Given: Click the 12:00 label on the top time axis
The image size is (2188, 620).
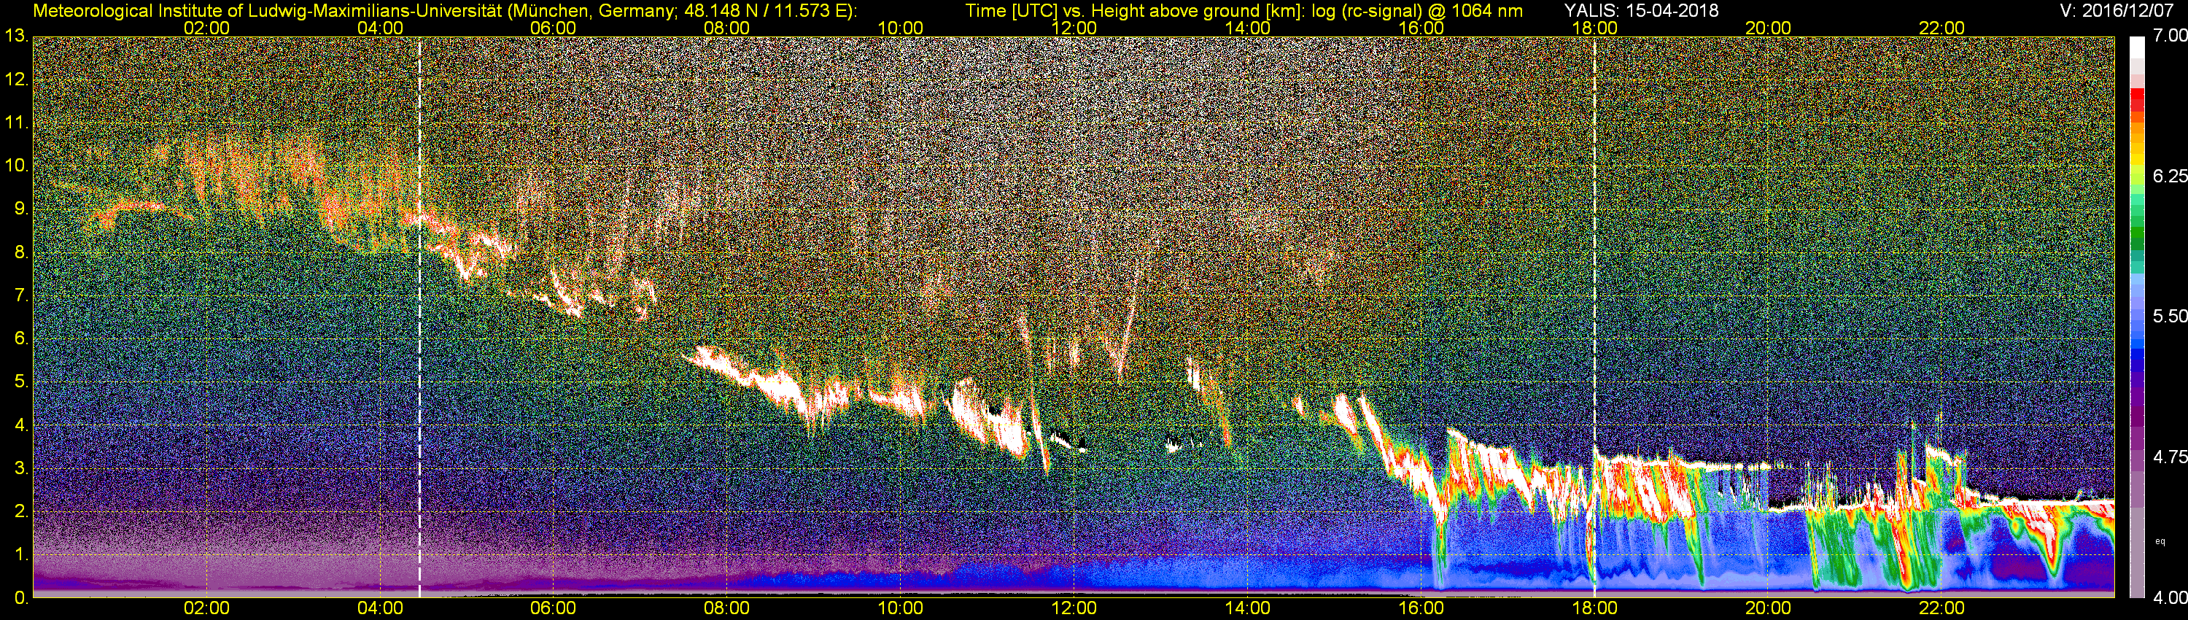Looking at the screenshot, I should tap(1074, 28).
